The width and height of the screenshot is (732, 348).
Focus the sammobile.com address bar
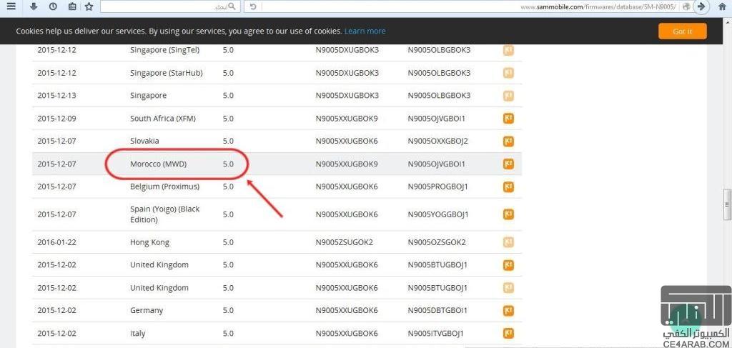click(469, 6)
